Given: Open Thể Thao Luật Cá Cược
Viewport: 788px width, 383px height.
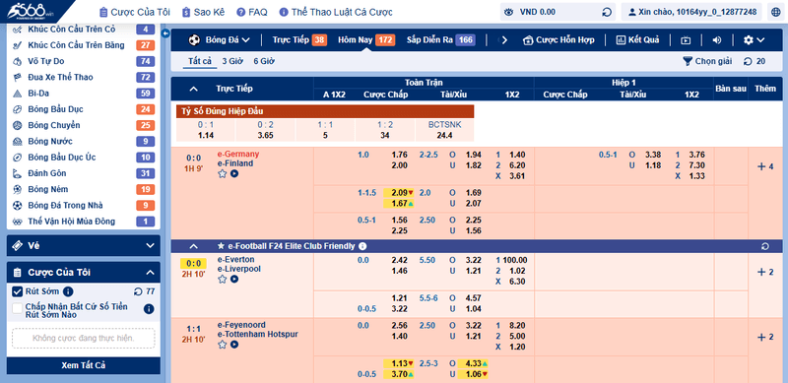Looking at the screenshot, I should (x=336, y=12).
